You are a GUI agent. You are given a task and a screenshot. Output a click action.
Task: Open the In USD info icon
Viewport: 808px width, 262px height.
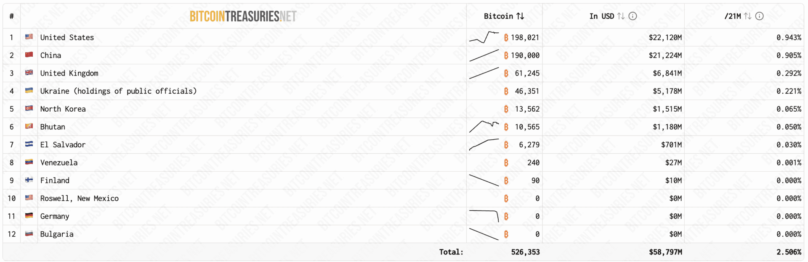(x=633, y=16)
